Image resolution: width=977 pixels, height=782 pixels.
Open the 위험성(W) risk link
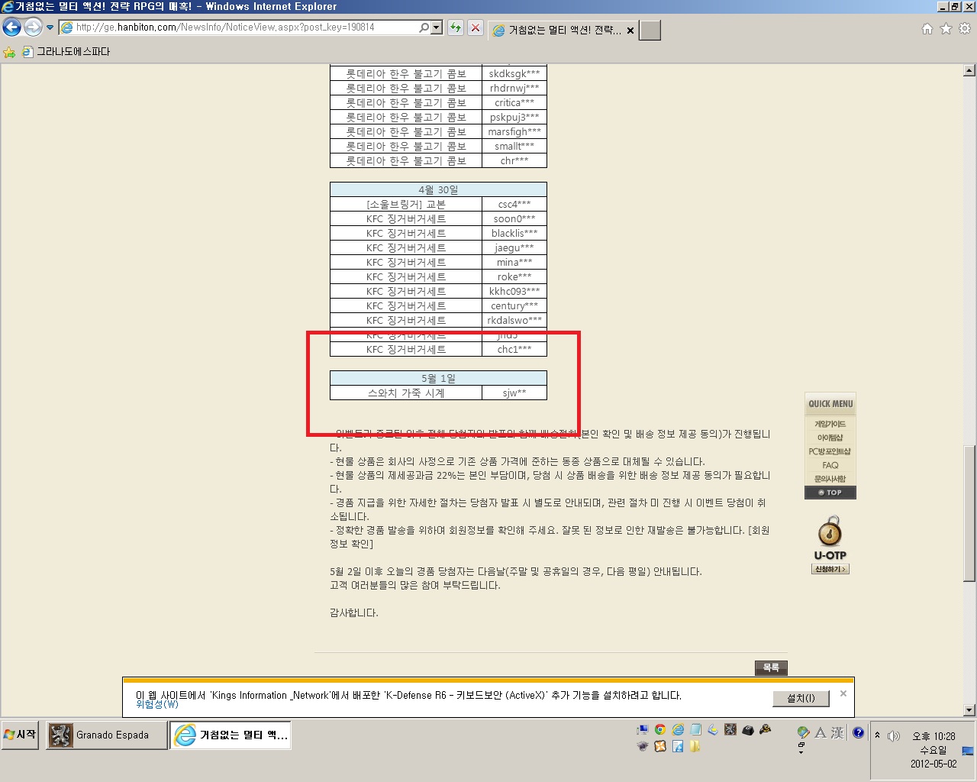tap(157, 704)
